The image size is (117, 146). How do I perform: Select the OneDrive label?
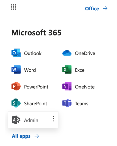point(85,53)
